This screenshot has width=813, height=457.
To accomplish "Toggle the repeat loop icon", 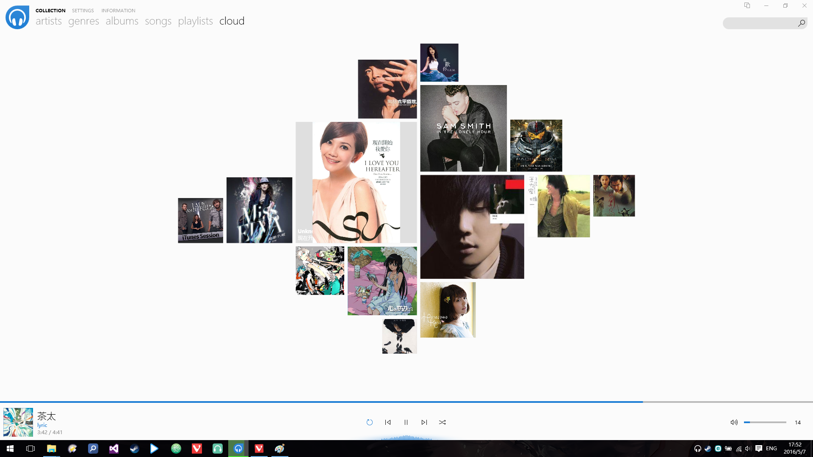I will tap(369, 422).
